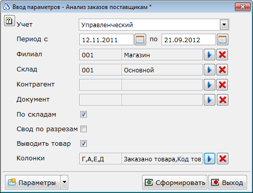Click the Филиал name field Магазин
Image resolution: width=253 pixels, height=193 pixels.
pyautogui.click(x=162, y=55)
